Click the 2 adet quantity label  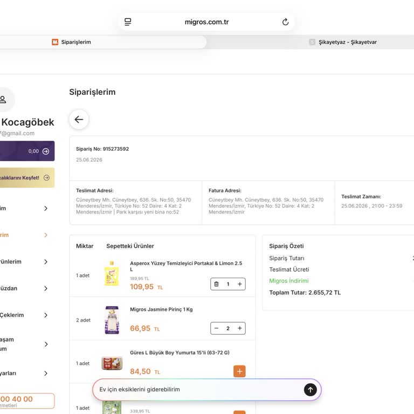[83, 320]
